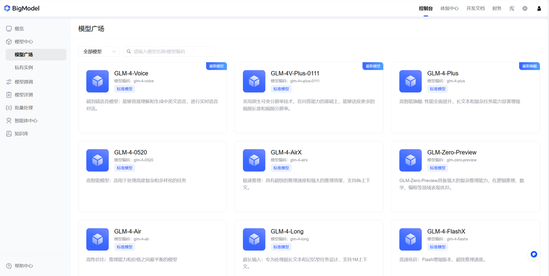The width and height of the screenshot is (549, 276).
Task: Click the 最新旗舰 badge on GLM-4-Plus
Action: (x=530, y=66)
